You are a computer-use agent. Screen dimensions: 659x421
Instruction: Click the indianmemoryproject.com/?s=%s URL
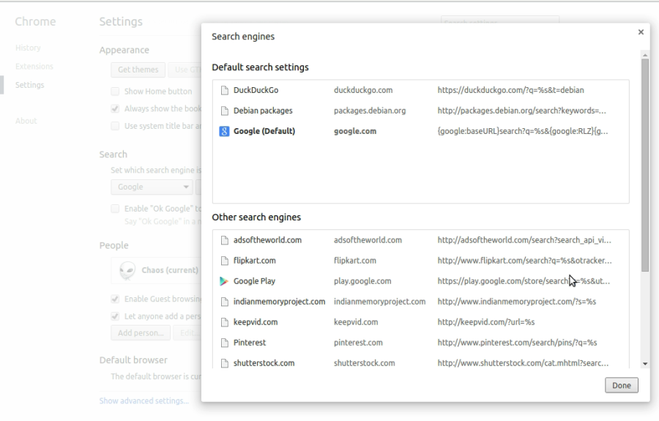click(516, 302)
